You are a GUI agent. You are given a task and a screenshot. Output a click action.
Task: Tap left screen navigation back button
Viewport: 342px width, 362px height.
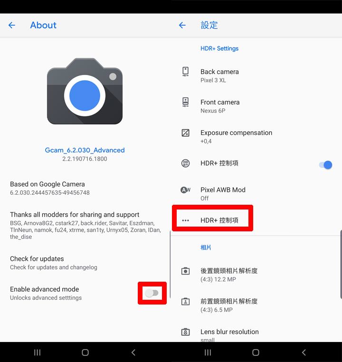point(133,352)
